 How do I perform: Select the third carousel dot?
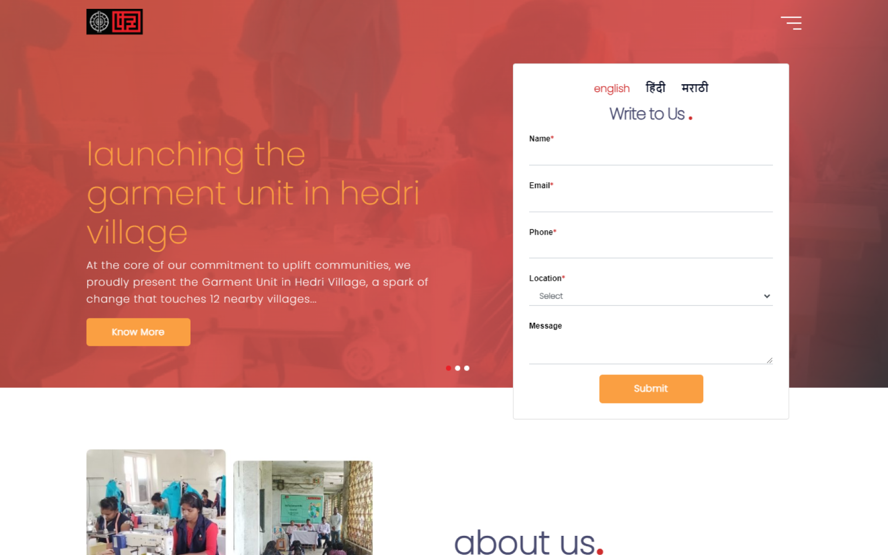click(x=467, y=368)
